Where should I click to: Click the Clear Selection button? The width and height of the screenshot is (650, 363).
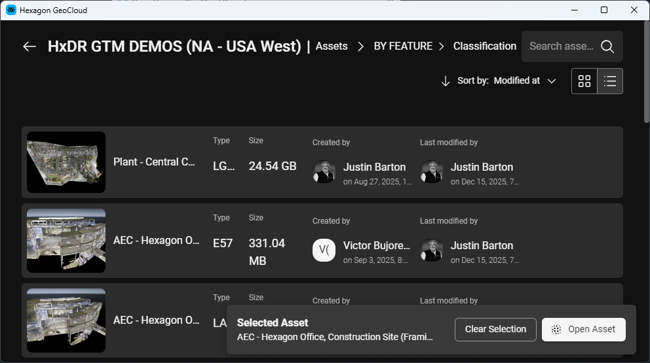click(495, 330)
